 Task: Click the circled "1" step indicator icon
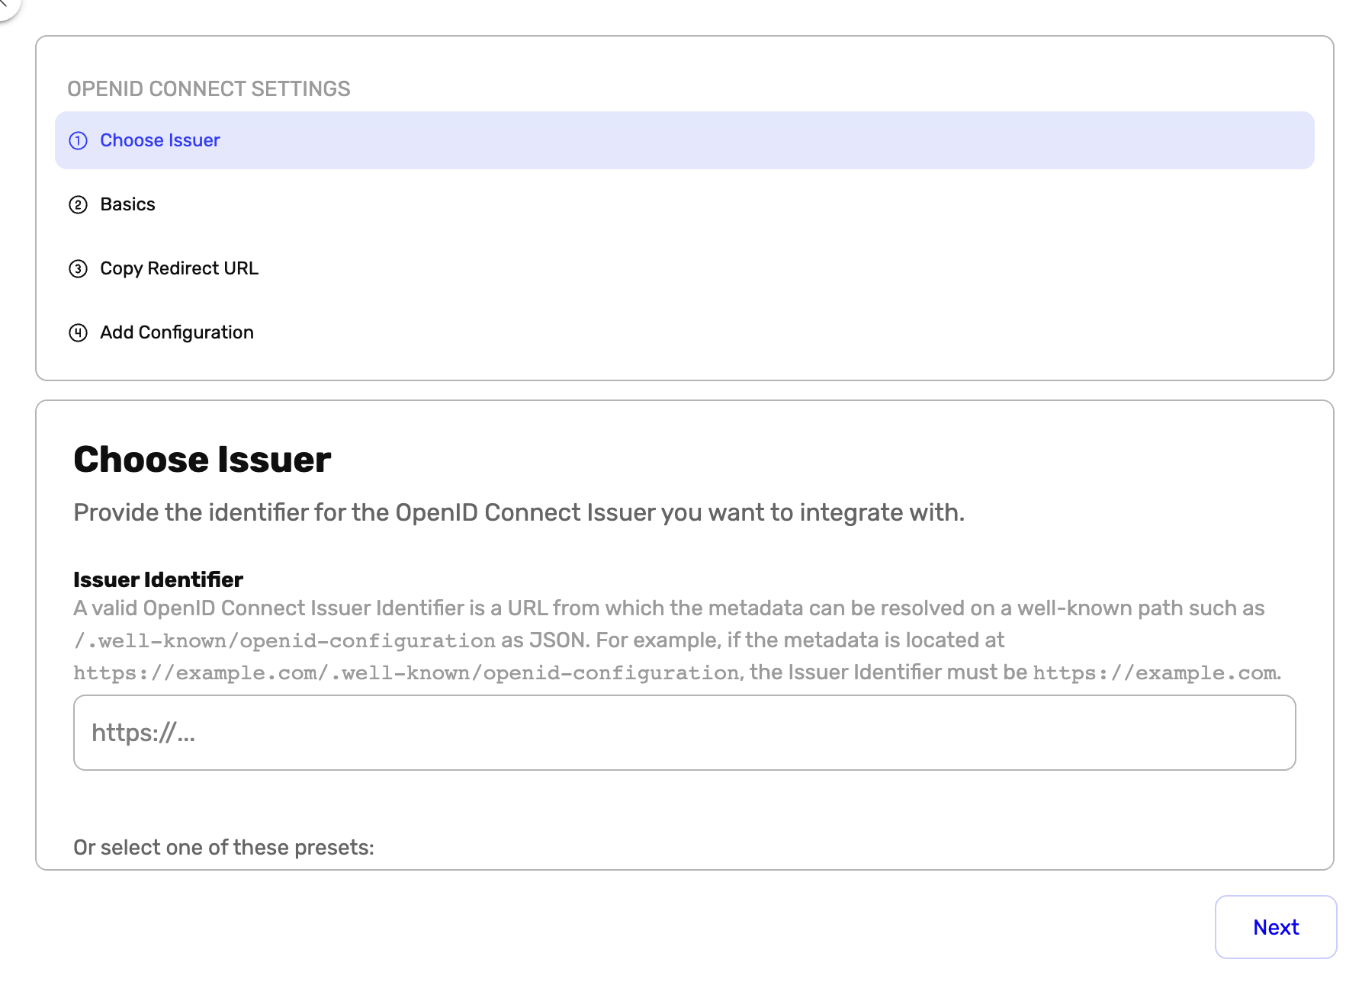click(79, 141)
